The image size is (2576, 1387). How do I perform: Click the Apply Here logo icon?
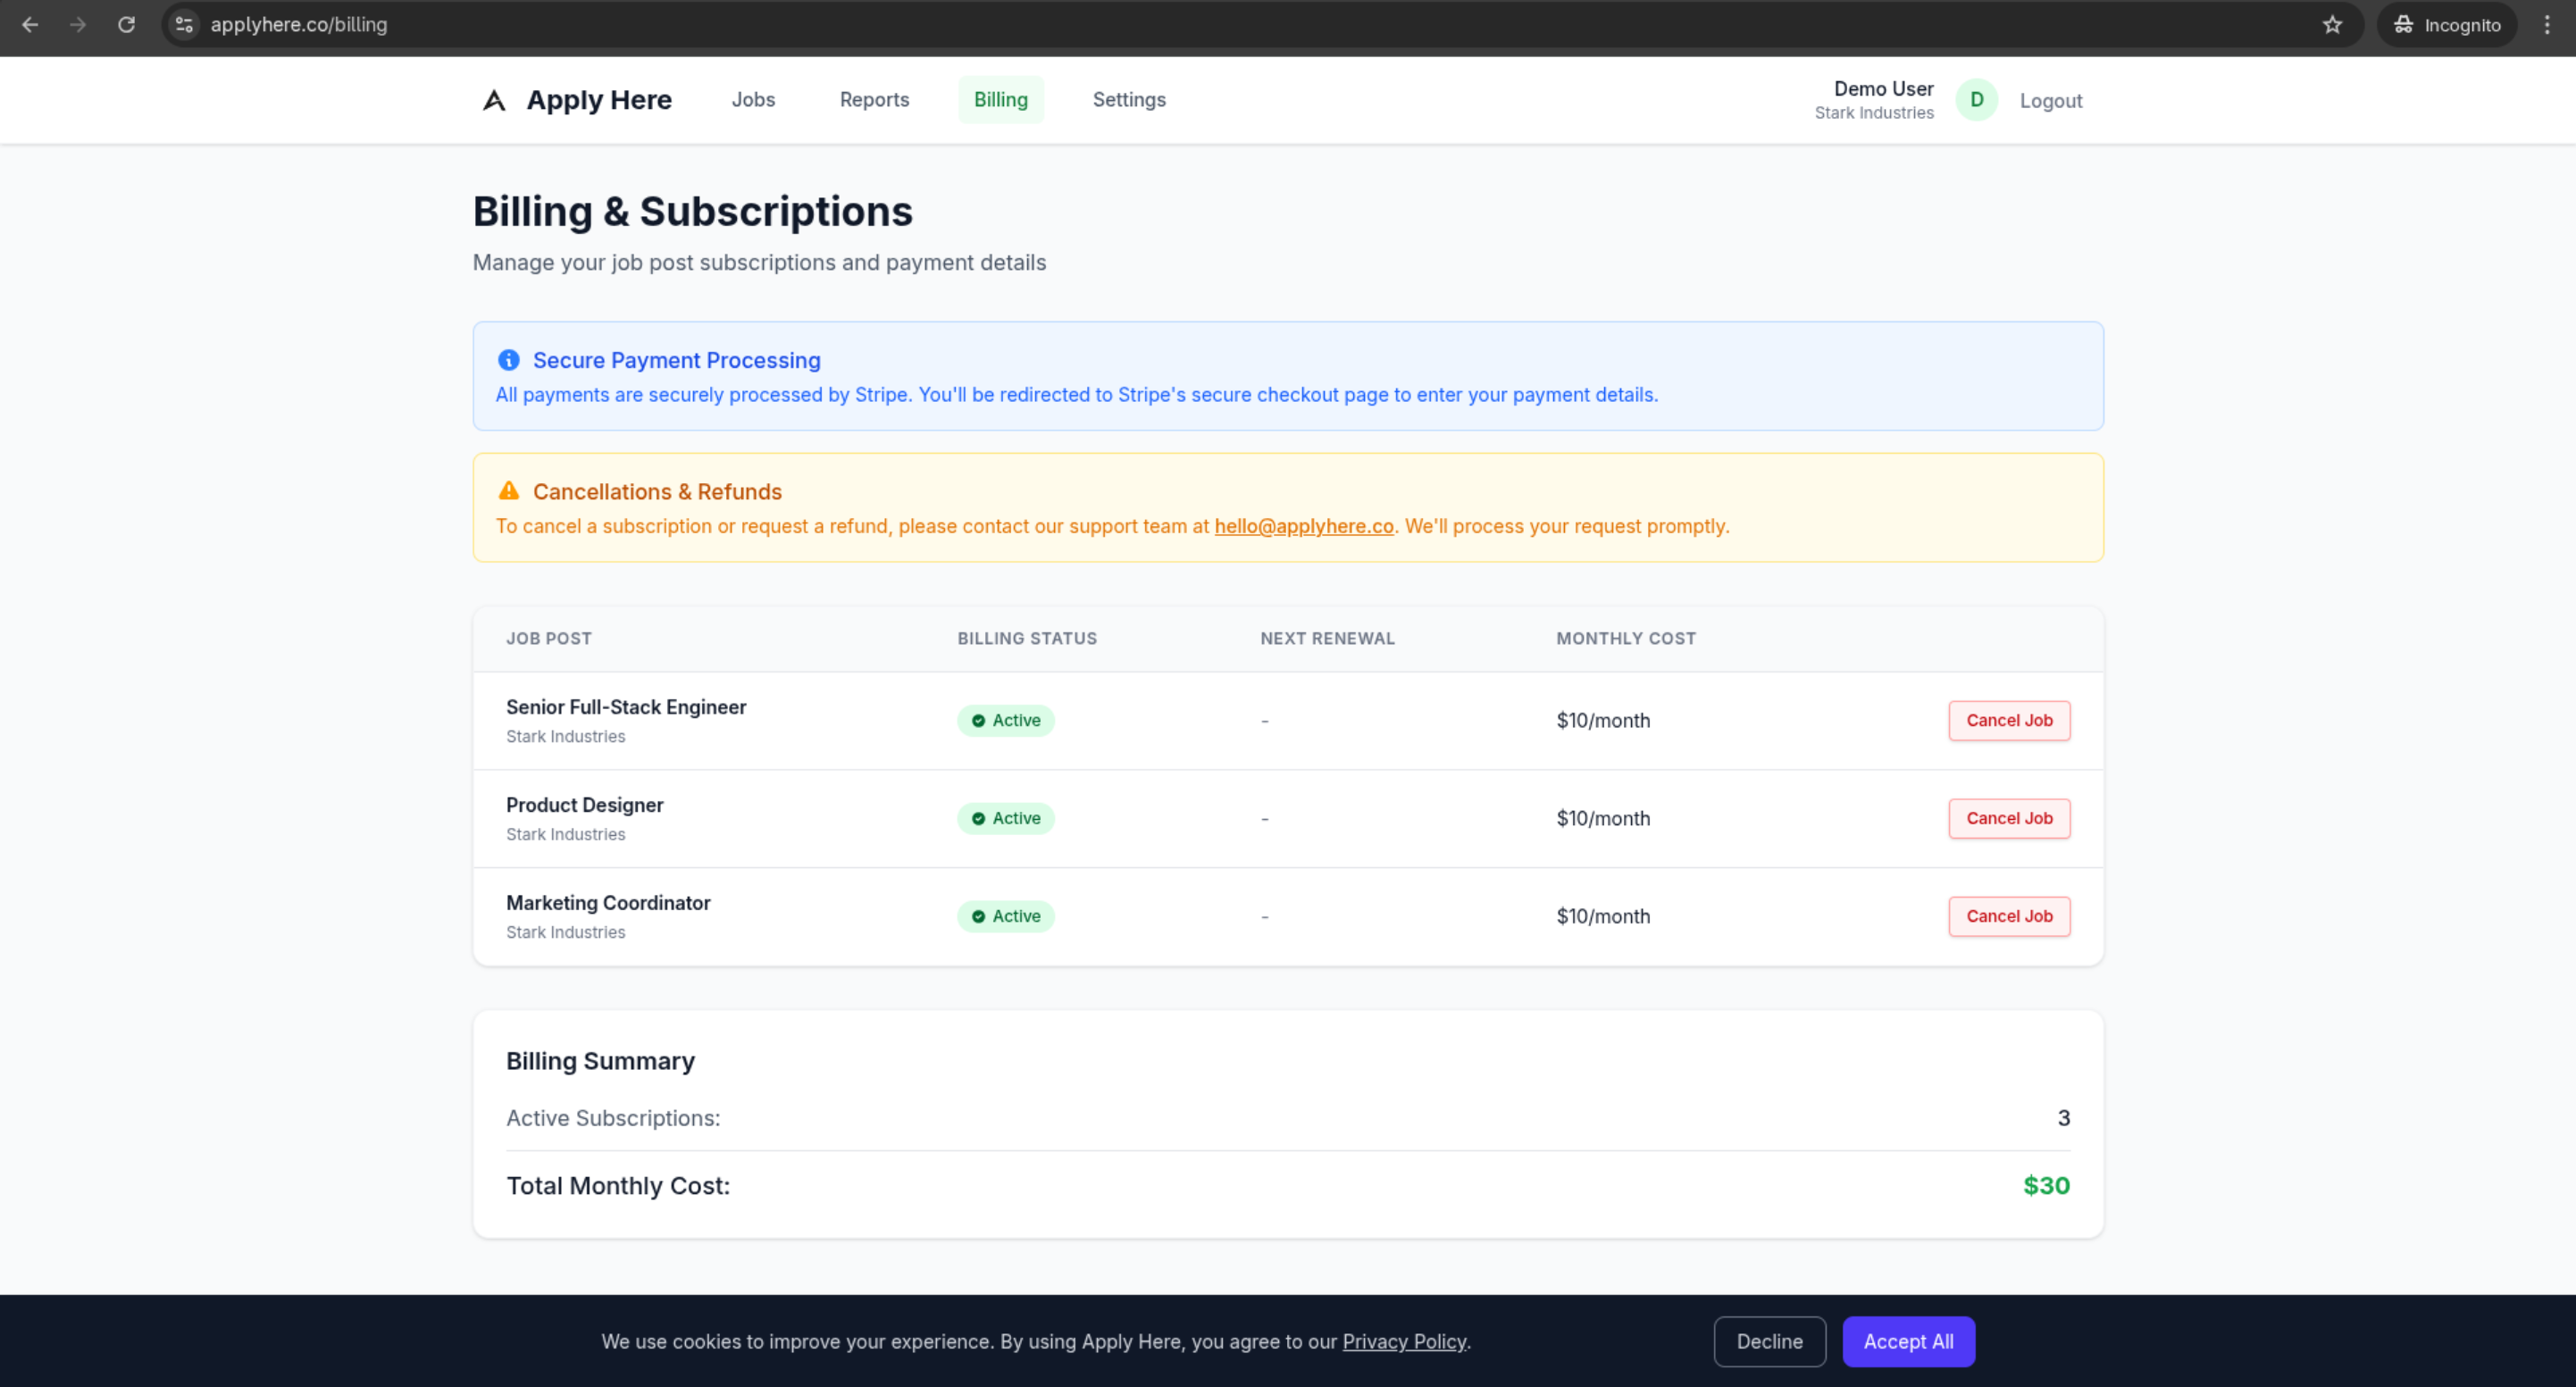494,100
